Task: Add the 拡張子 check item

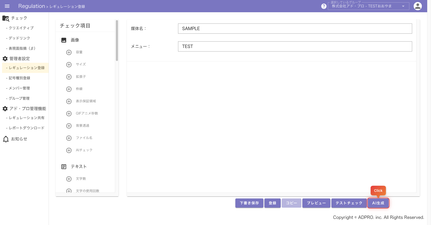Action: [x=69, y=77]
